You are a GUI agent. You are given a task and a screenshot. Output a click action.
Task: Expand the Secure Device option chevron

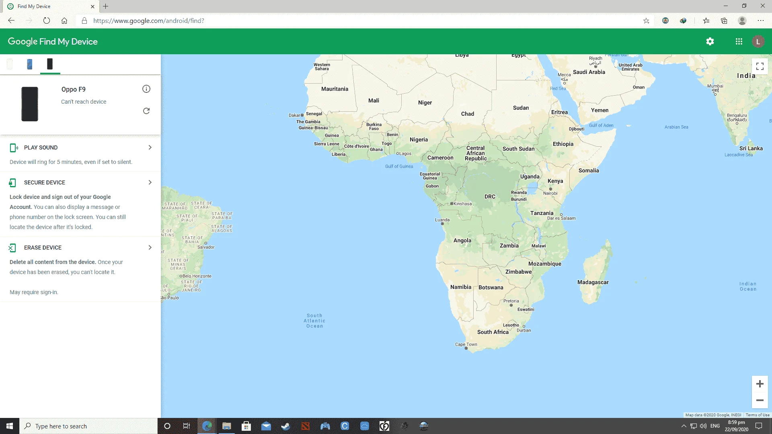click(150, 182)
